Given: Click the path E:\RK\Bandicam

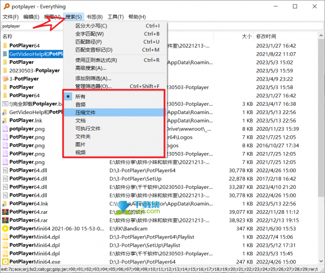Looking at the screenshot, I should coord(128,228).
